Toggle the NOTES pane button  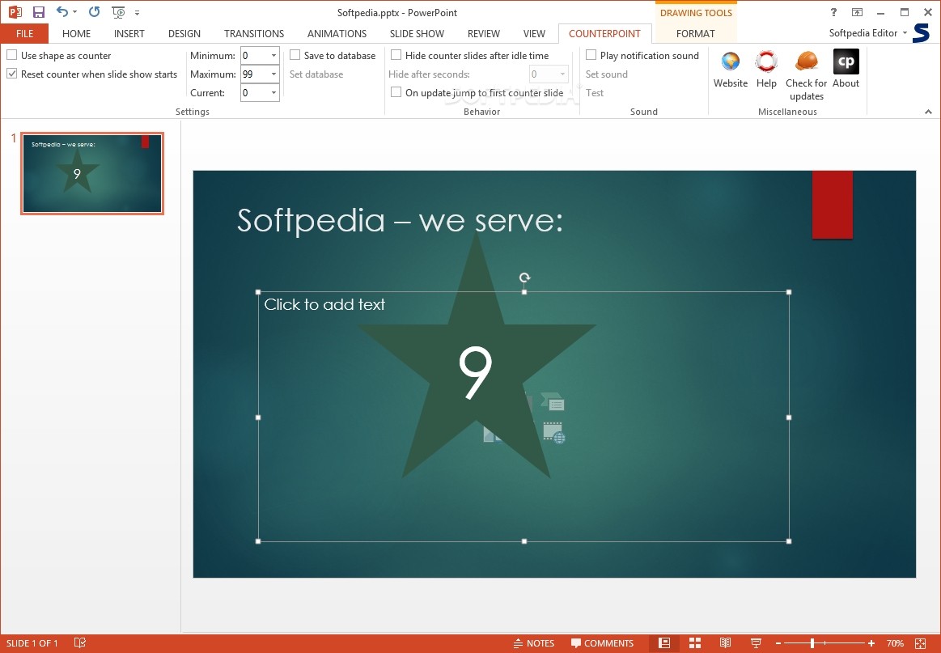pos(534,642)
